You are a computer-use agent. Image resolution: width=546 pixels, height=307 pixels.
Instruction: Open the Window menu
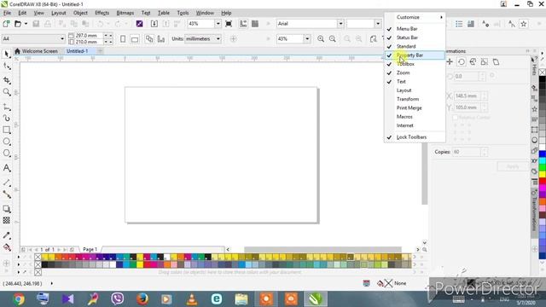(x=205, y=13)
